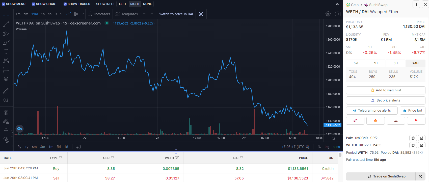Open Indicators panel
Viewport: 429px width, 182px height.
click(x=99, y=14)
